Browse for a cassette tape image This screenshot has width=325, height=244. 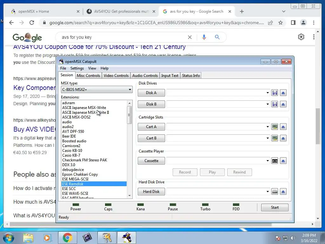(x=275, y=161)
